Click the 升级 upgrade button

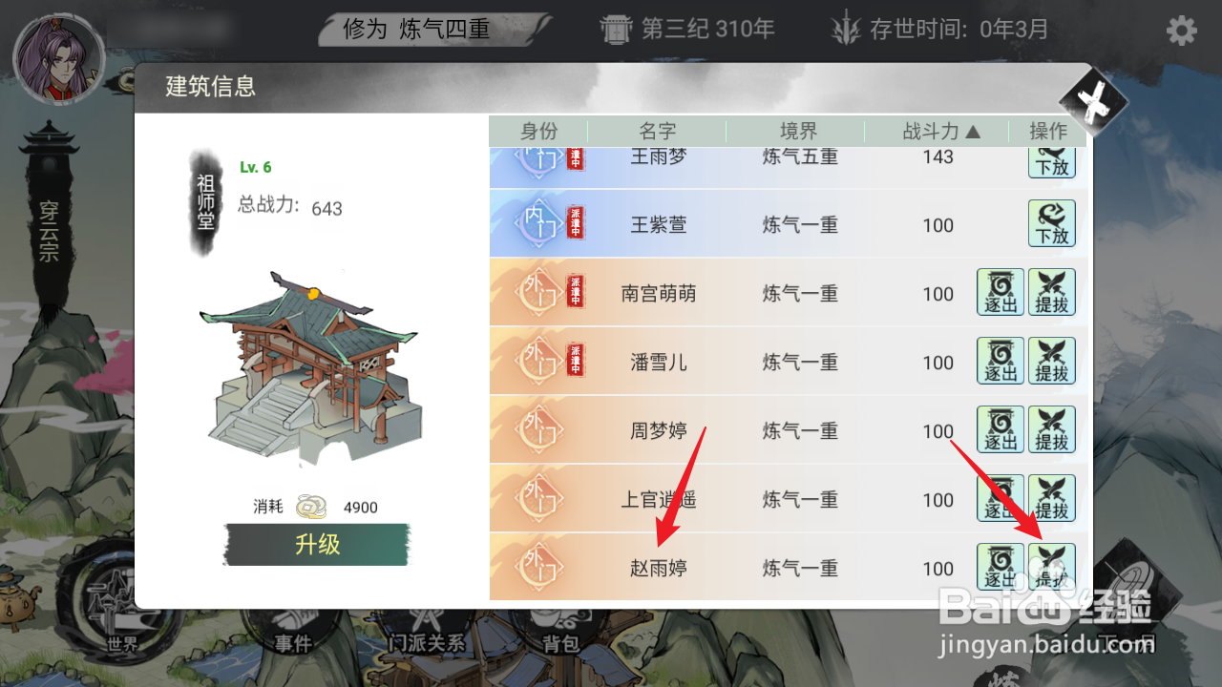[x=317, y=544]
